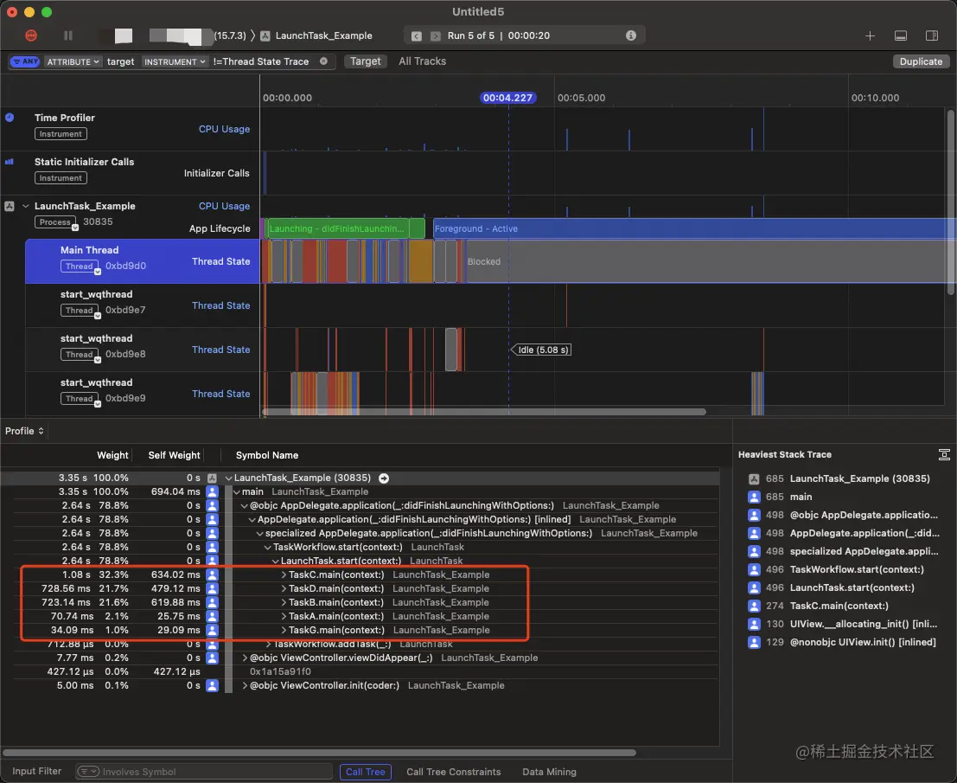Toggle the ANY filter pill
This screenshot has width=957, height=783.
(x=25, y=61)
